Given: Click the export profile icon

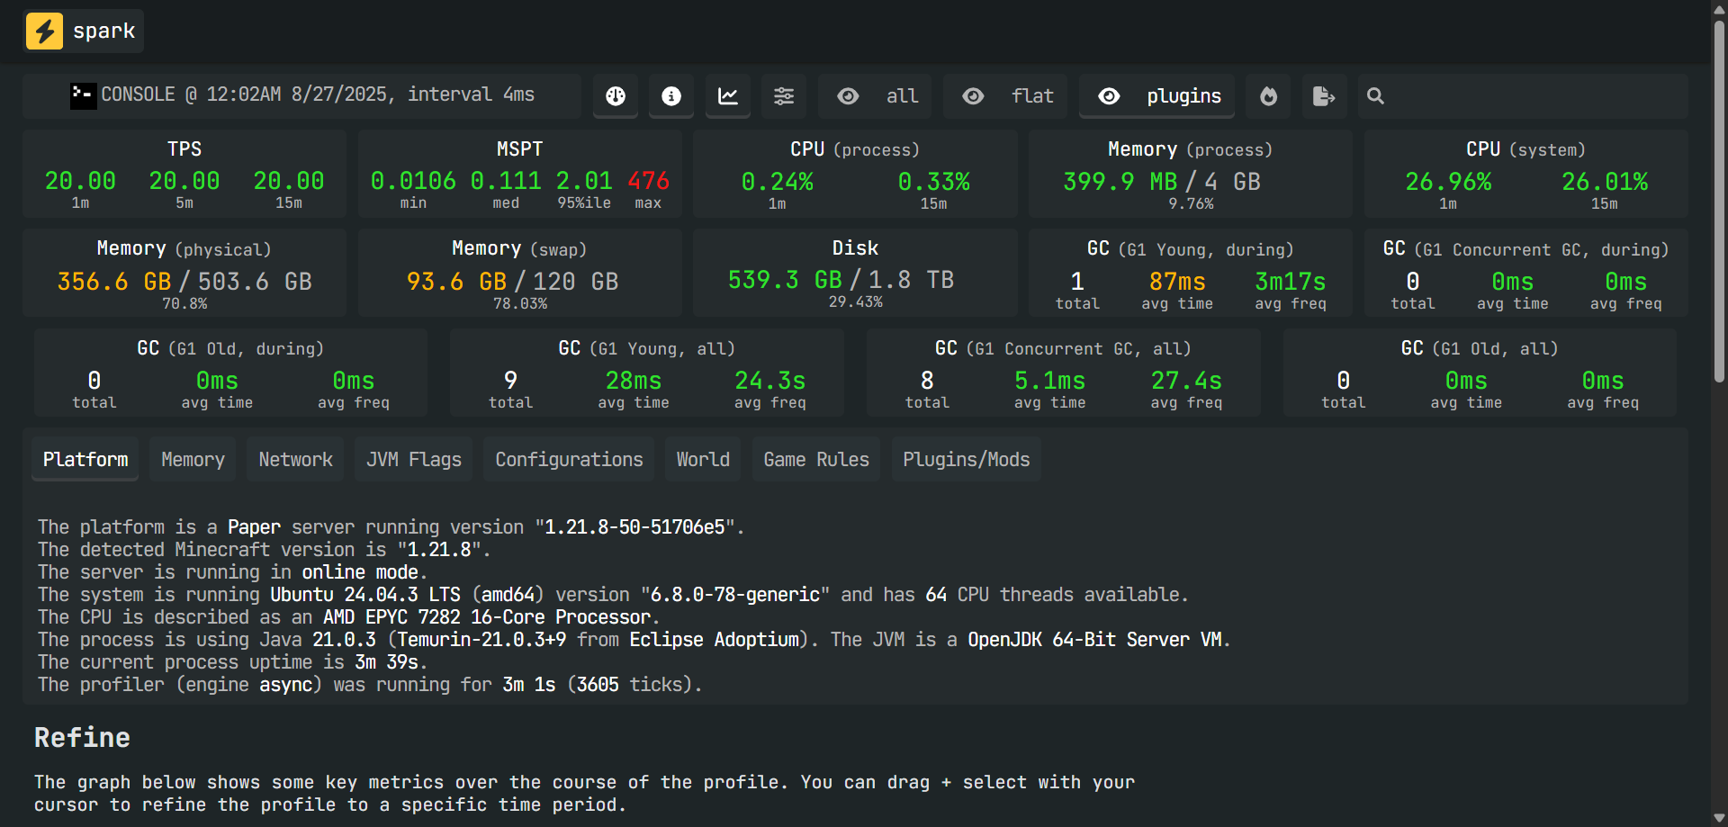Looking at the screenshot, I should (1324, 96).
